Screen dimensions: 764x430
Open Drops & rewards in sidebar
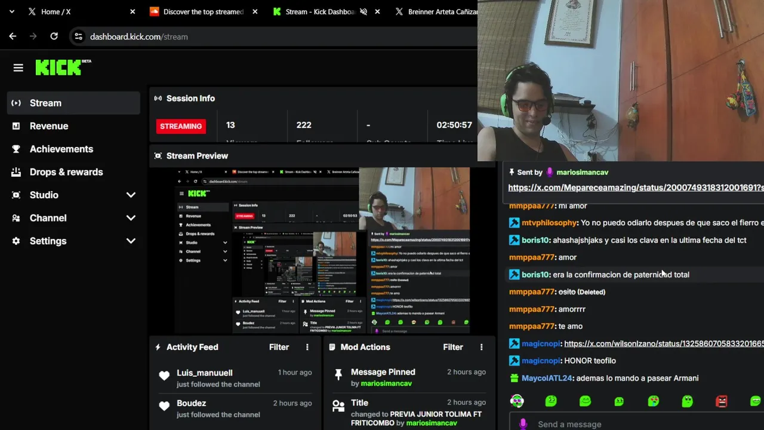click(74, 172)
